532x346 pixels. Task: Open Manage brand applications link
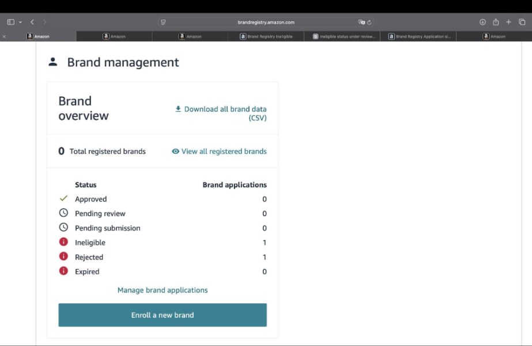(163, 290)
